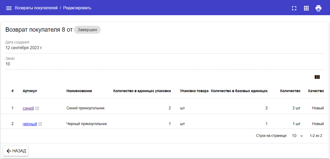
Task: Click the print icon
Action: (318, 8)
